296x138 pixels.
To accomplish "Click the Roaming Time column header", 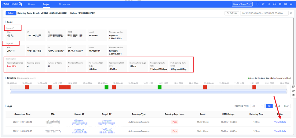I will [256, 114].
